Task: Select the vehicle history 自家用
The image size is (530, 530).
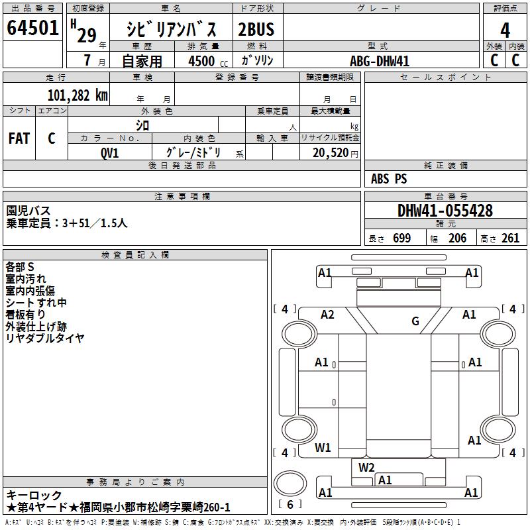Action: click(142, 61)
